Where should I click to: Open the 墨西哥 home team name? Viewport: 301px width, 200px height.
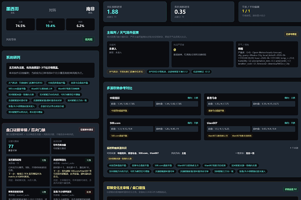13,9
